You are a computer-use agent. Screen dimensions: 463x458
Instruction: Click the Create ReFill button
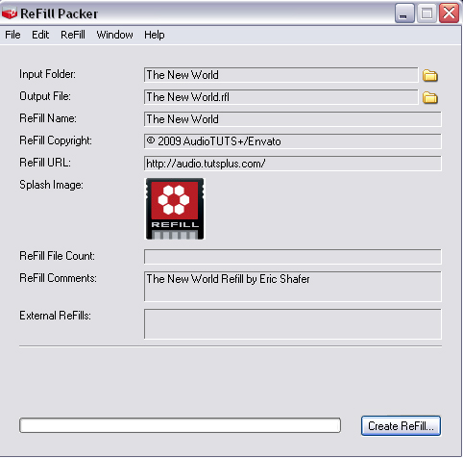(x=401, y=426)
